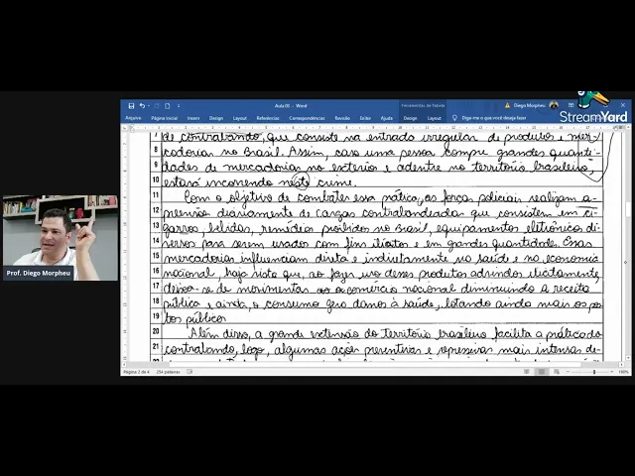Go to the Revisão tab

pos(342,118)
